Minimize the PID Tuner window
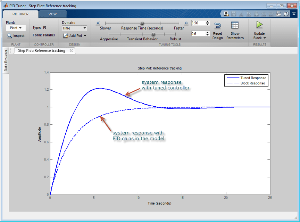The width and height of the screenshot is (300, 222). [x=271, y=6]
